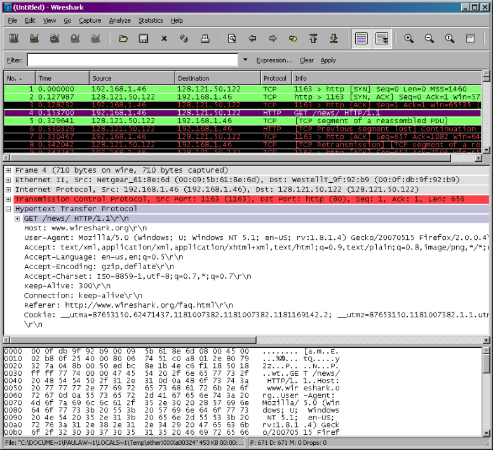
Task: Sort by the Destination column header
Action: click(x=217, y=78)
